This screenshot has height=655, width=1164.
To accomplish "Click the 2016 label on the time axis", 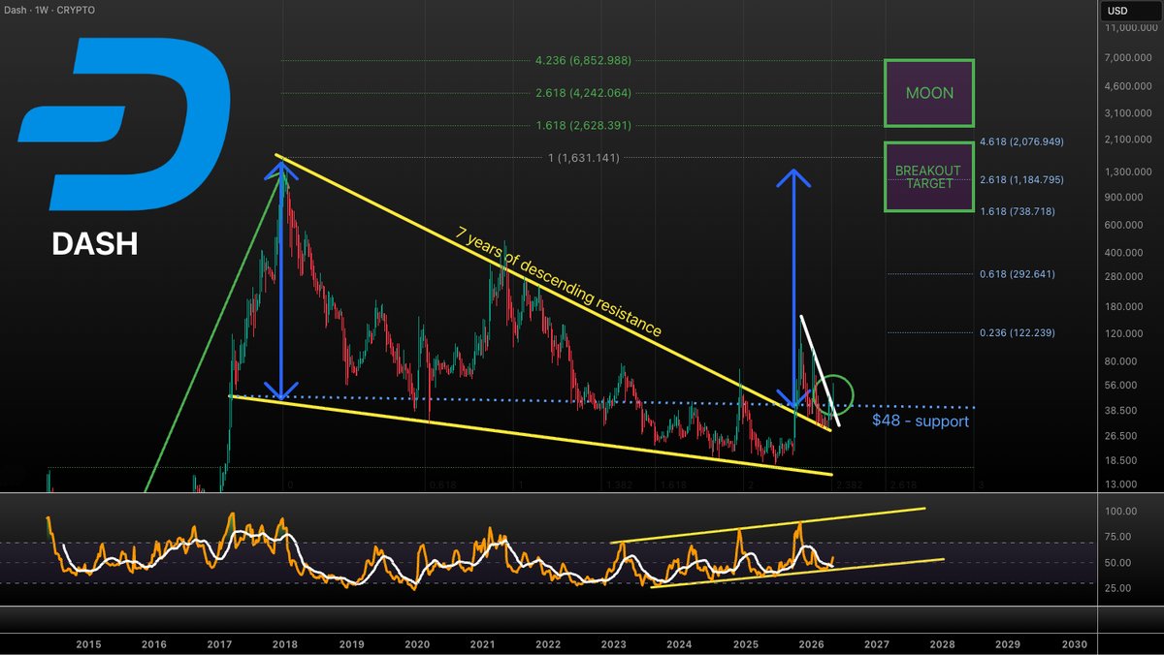I will [153, 643].
